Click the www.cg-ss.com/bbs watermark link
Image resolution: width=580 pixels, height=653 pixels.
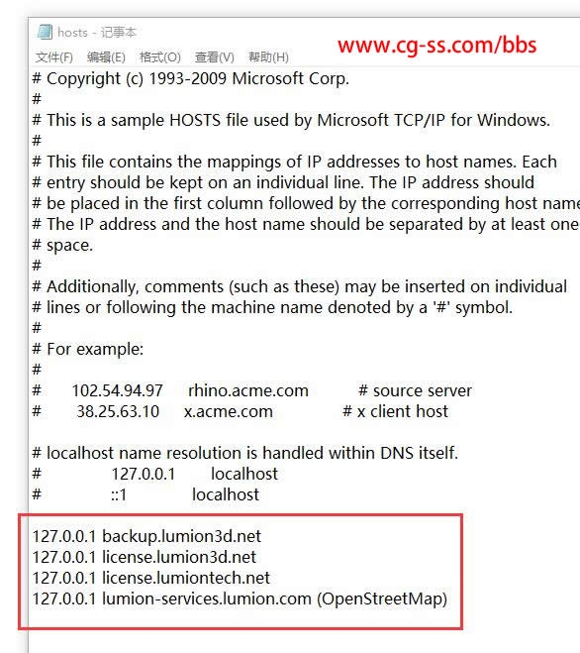tap(436, 45)
